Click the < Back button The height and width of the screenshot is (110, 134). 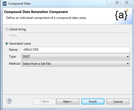44,102
